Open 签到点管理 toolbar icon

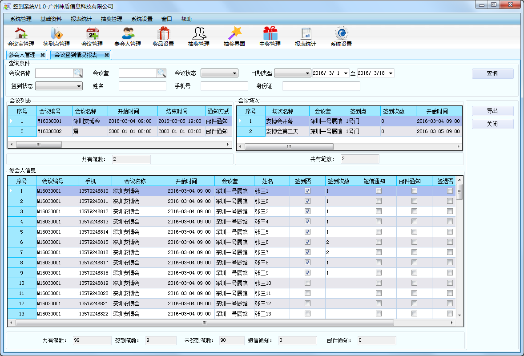pos(56,37)
